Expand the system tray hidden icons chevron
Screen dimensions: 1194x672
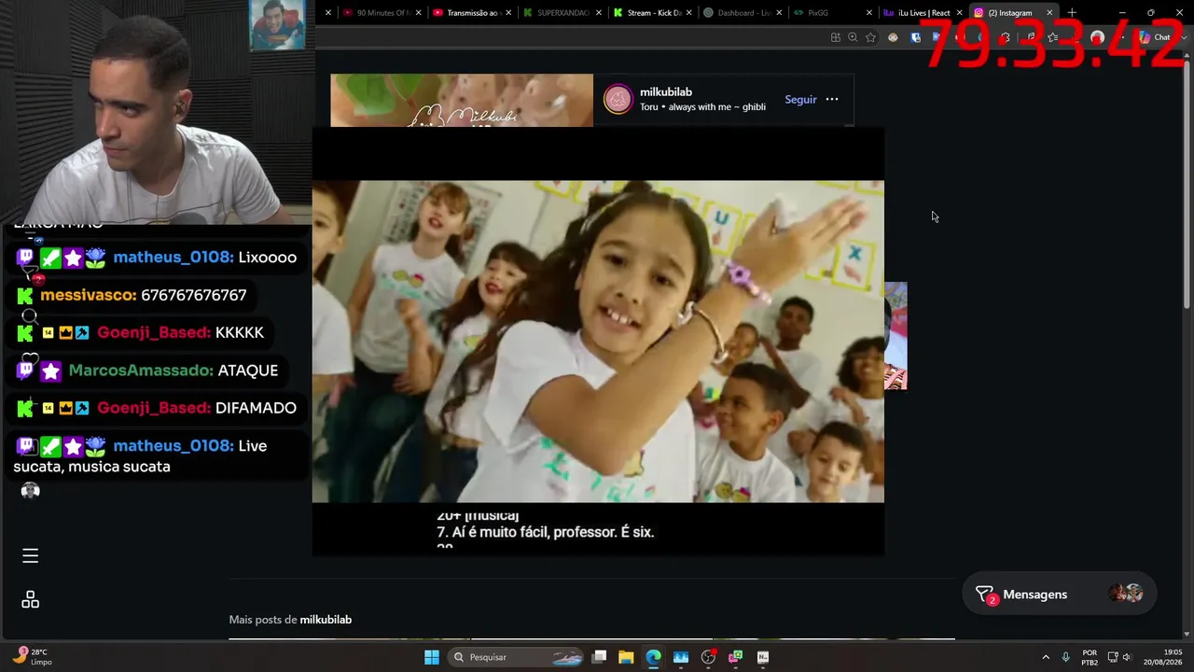(x=1046, y=657)
